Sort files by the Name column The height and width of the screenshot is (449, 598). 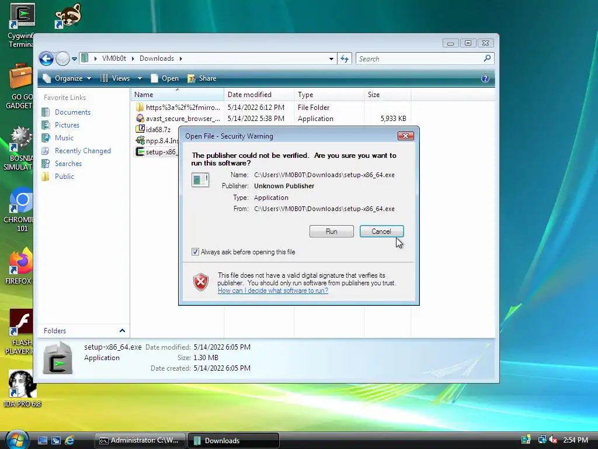(x=178, y=95)
